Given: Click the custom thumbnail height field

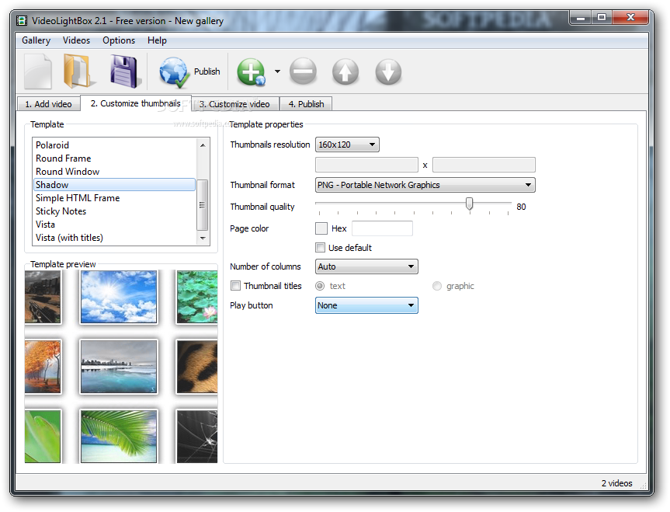Looking at the screenshot, I should (x=484, y=165).
